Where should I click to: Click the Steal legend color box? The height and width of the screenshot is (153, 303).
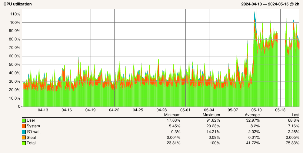pos(24,137)
